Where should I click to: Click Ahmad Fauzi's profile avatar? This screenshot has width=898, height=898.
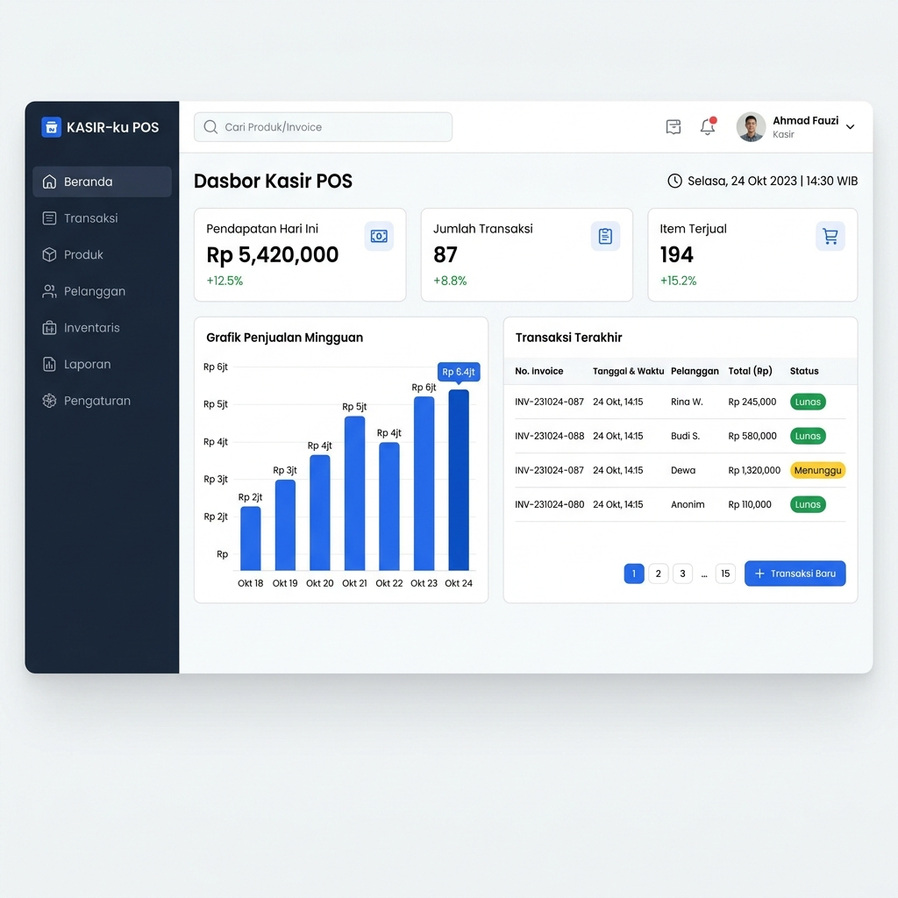click(751, 126)
